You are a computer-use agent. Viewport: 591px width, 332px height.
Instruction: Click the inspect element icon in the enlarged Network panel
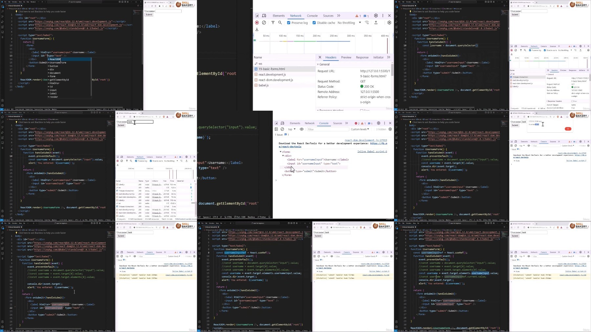coord(257,16)
